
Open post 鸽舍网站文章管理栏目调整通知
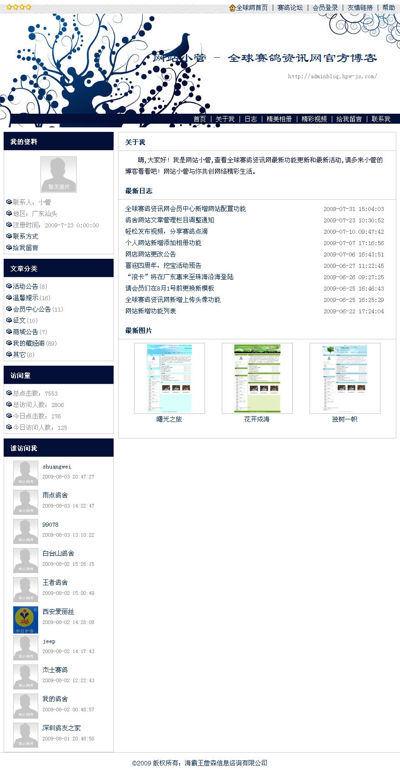tap(170, 220)
